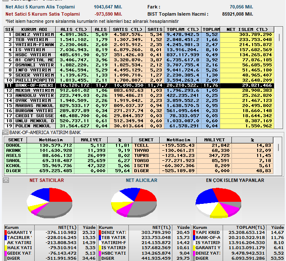Select the ANADOLU YATIR row
286x261 pixels.
click(139, 96)
